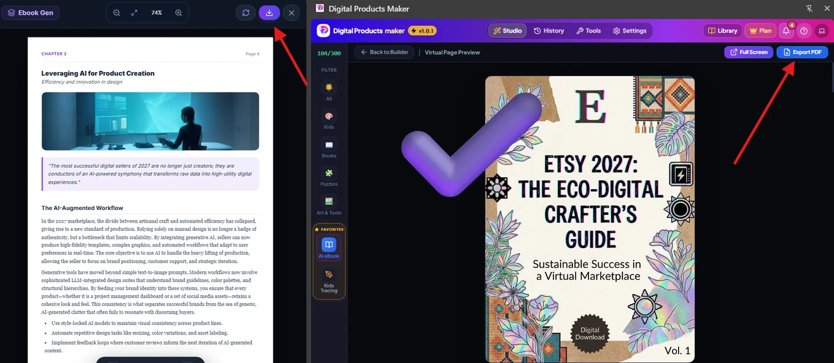
Task: Select the All filter
Action: coord(329,90)
